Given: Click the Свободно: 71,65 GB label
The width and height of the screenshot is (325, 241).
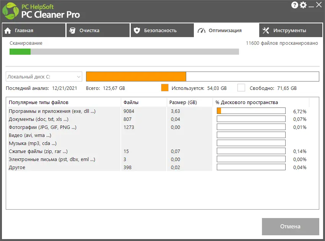Looking at the screenshot, I should tap(273, 88).
